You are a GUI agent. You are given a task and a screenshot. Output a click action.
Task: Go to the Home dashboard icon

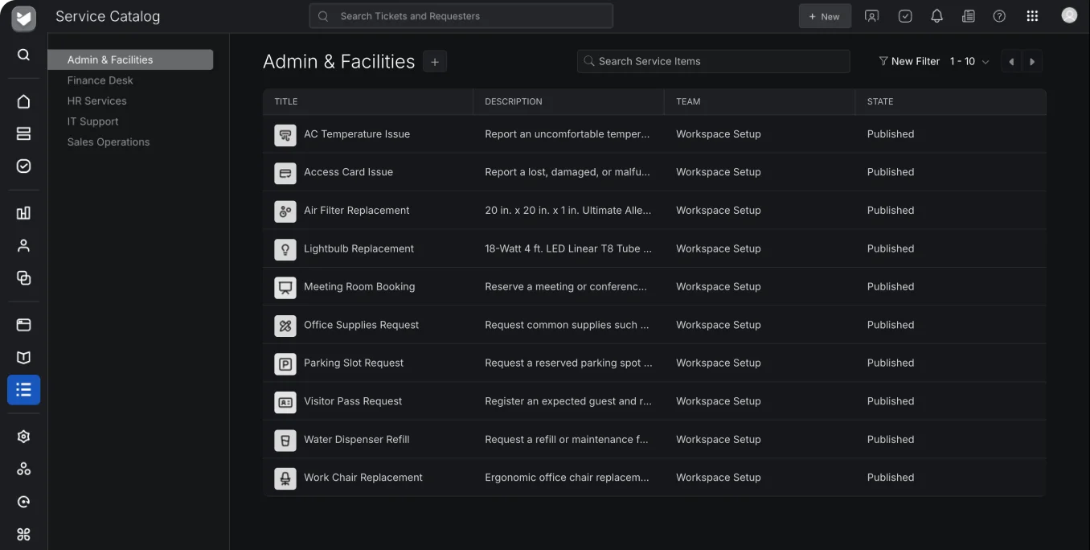23,101
